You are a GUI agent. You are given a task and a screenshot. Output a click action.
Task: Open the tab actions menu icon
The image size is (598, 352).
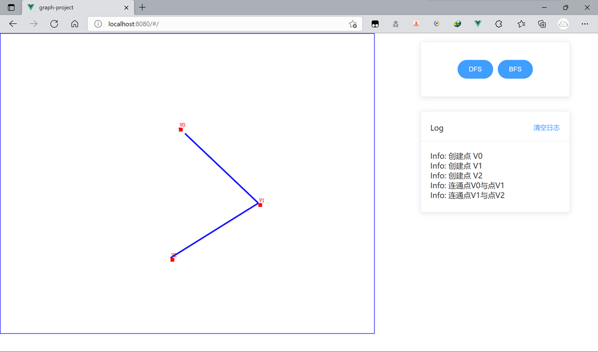pyautogui.click(x=11, y=7)
